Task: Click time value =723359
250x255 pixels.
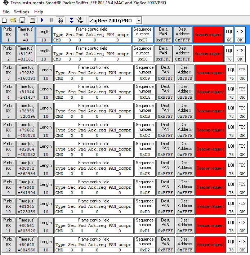Action: click(27, 212)
